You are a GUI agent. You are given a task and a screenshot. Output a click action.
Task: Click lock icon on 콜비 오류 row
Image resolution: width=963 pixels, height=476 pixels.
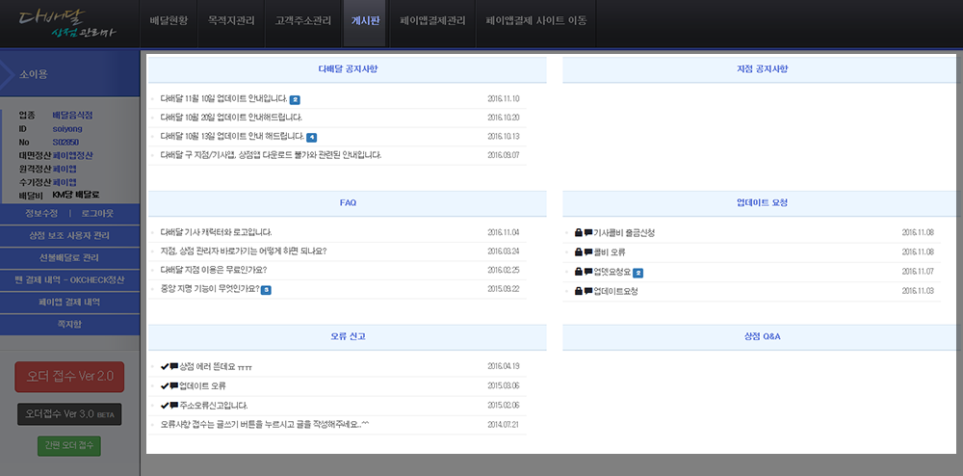[x=579, y=251]
